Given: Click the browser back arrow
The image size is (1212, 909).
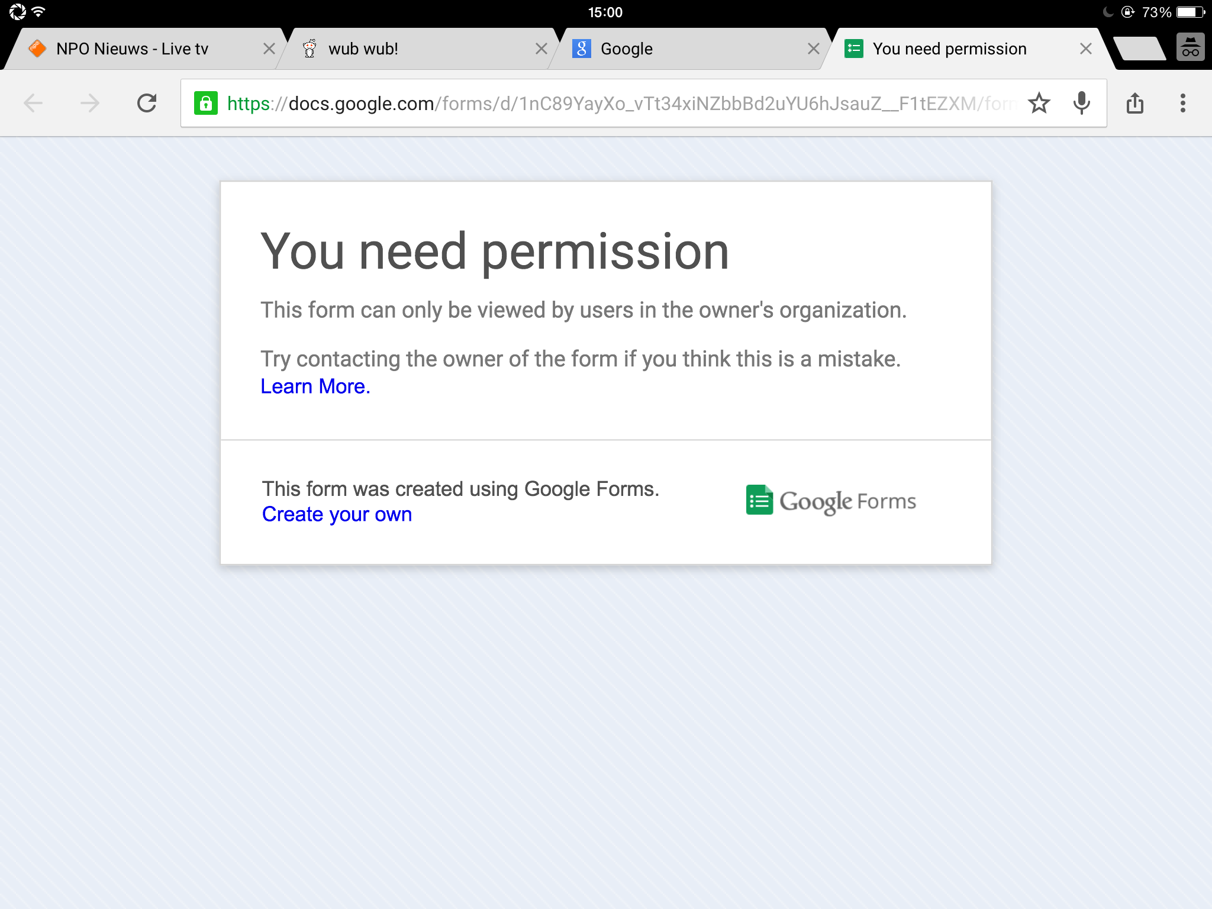Looking at the screenshot, I should point(33,104).
